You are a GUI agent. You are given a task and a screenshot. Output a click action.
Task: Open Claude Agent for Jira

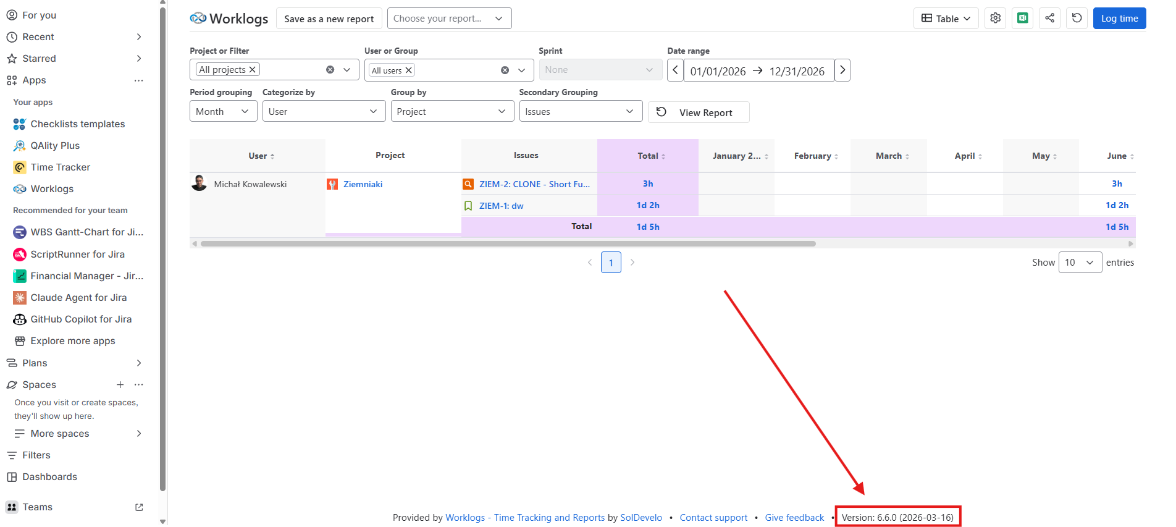(78, 298)
